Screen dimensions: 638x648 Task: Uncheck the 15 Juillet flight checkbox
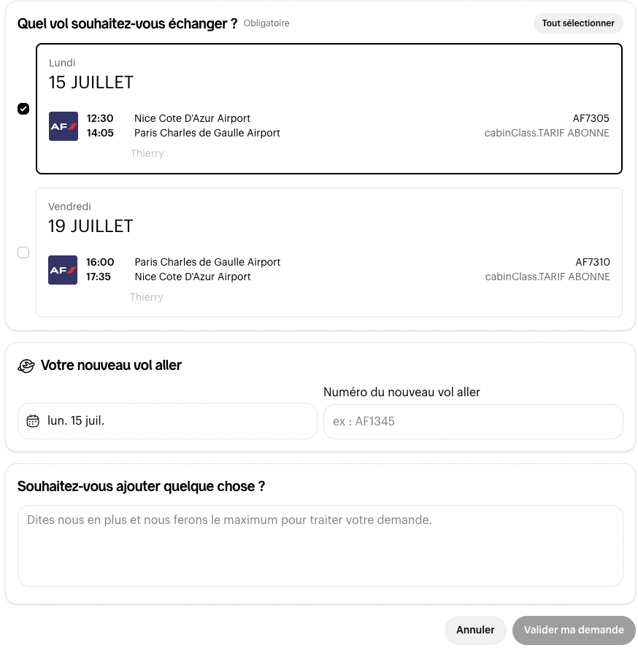tap(23, 109)
